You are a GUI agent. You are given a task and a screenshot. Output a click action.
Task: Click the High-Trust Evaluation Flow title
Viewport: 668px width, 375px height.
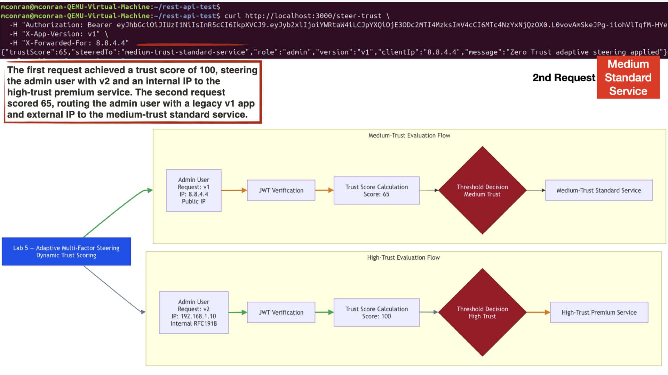pos(404,258)
